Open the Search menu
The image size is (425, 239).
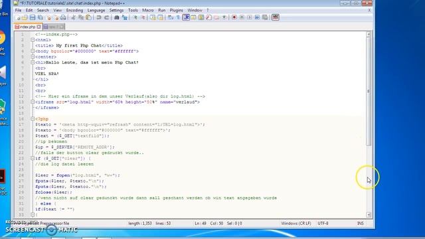[x=42, y=11]
